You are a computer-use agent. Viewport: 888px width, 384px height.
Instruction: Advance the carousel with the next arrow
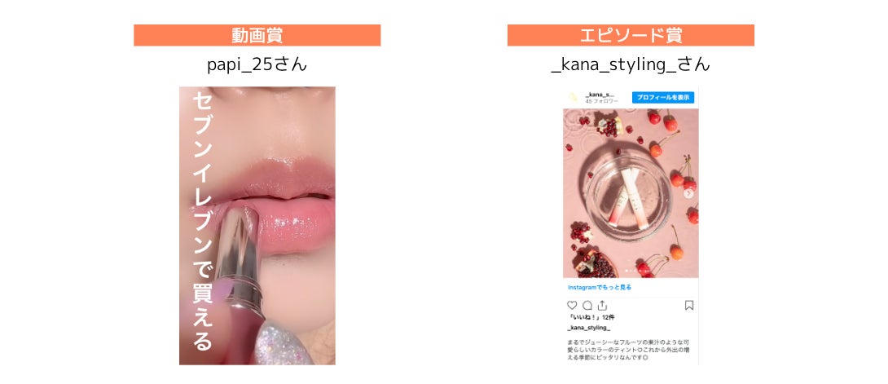pyautogui.click(x=688, y=194)
